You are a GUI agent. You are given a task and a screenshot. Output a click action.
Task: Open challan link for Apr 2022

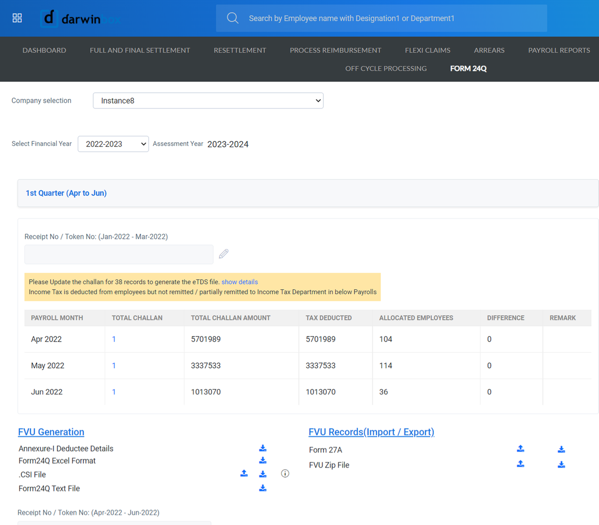(x=114, y=339)
